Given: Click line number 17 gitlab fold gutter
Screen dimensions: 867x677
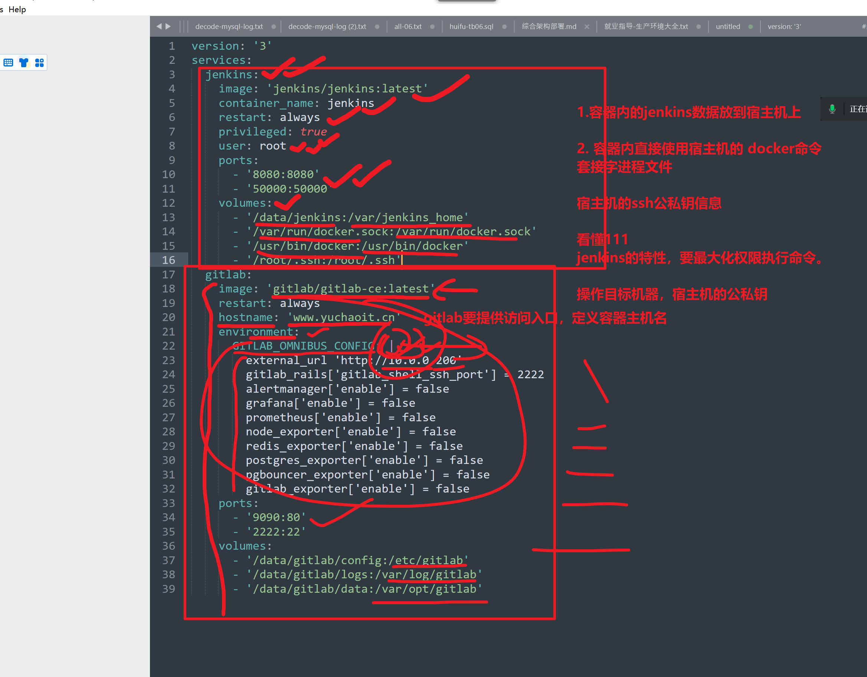Looking at the screenshot, I should click(169, 274).
